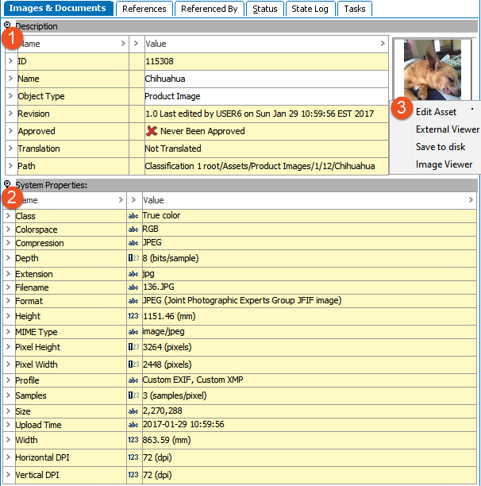Viewport: 481px width, 486px height.
Task: Click the abc type icon in Extension row
Action: [x=133, y=274]
